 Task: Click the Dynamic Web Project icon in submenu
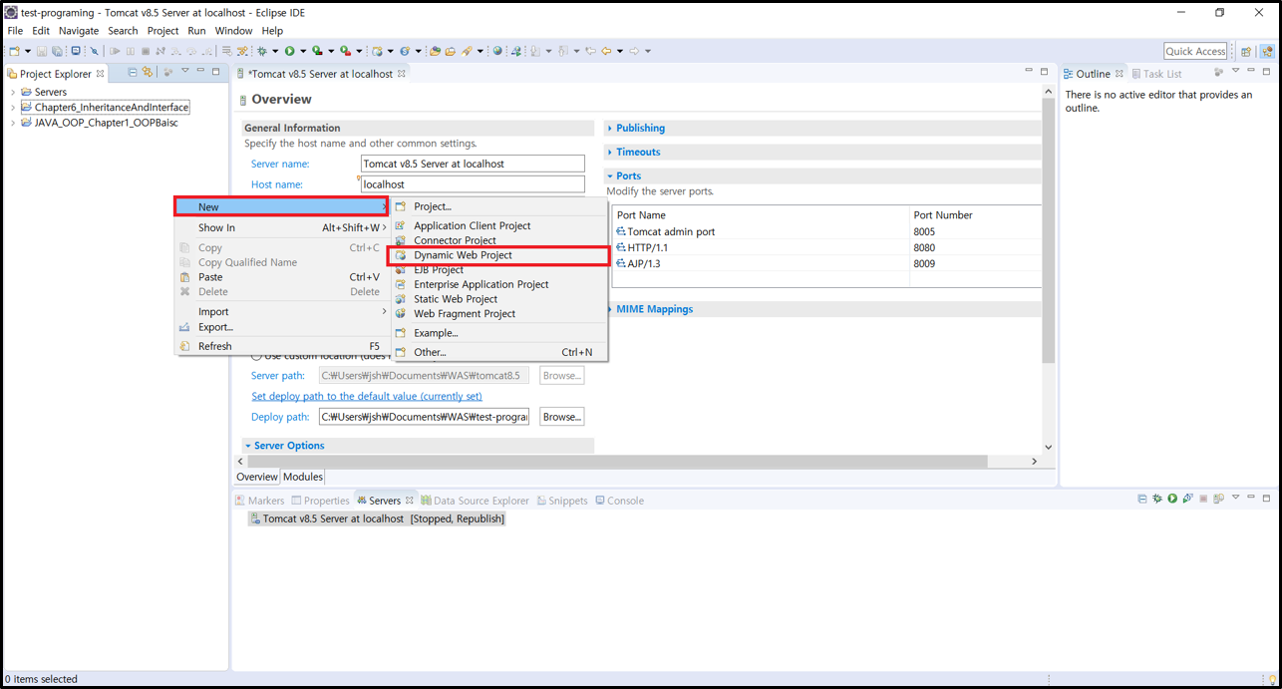[x=401, y=255]
